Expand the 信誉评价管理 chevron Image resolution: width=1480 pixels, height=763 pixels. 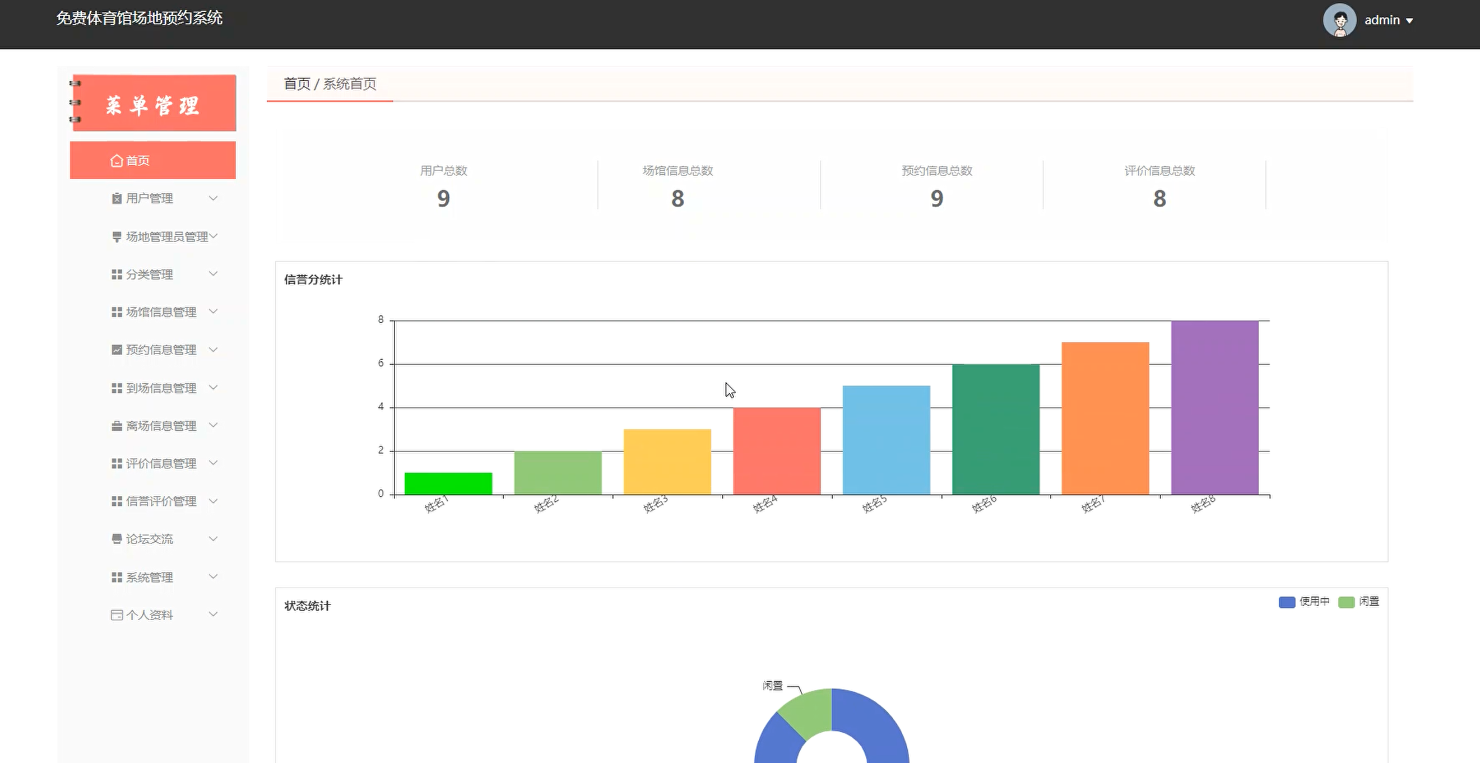point(213,501)
